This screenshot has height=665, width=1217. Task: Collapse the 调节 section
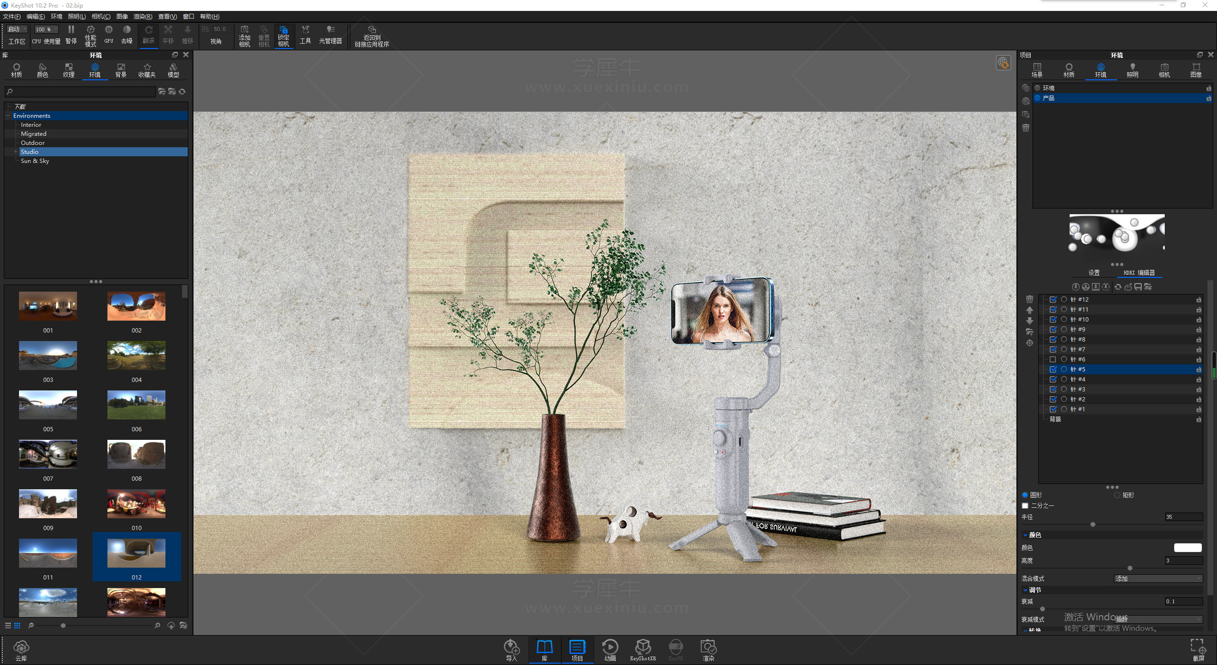coord(1025,590)
